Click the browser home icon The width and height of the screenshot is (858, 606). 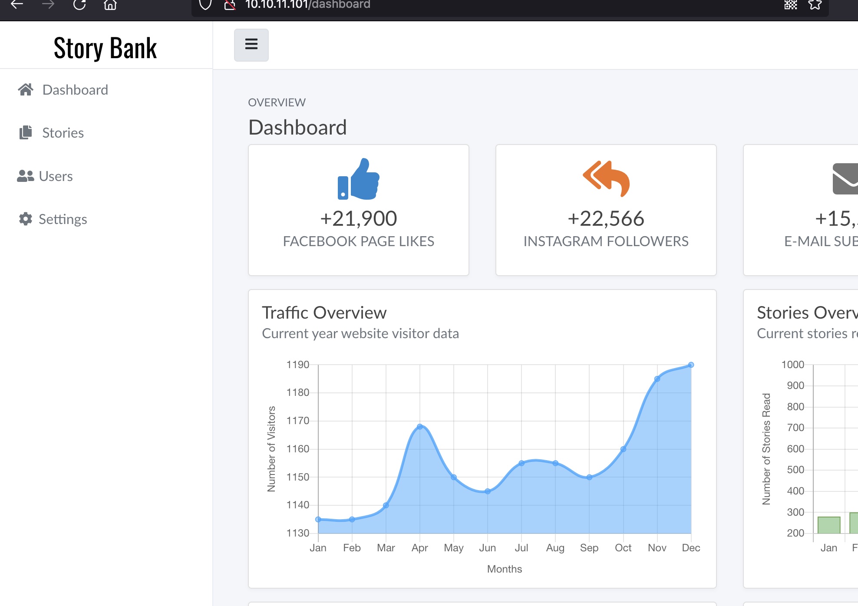point(110,4)
